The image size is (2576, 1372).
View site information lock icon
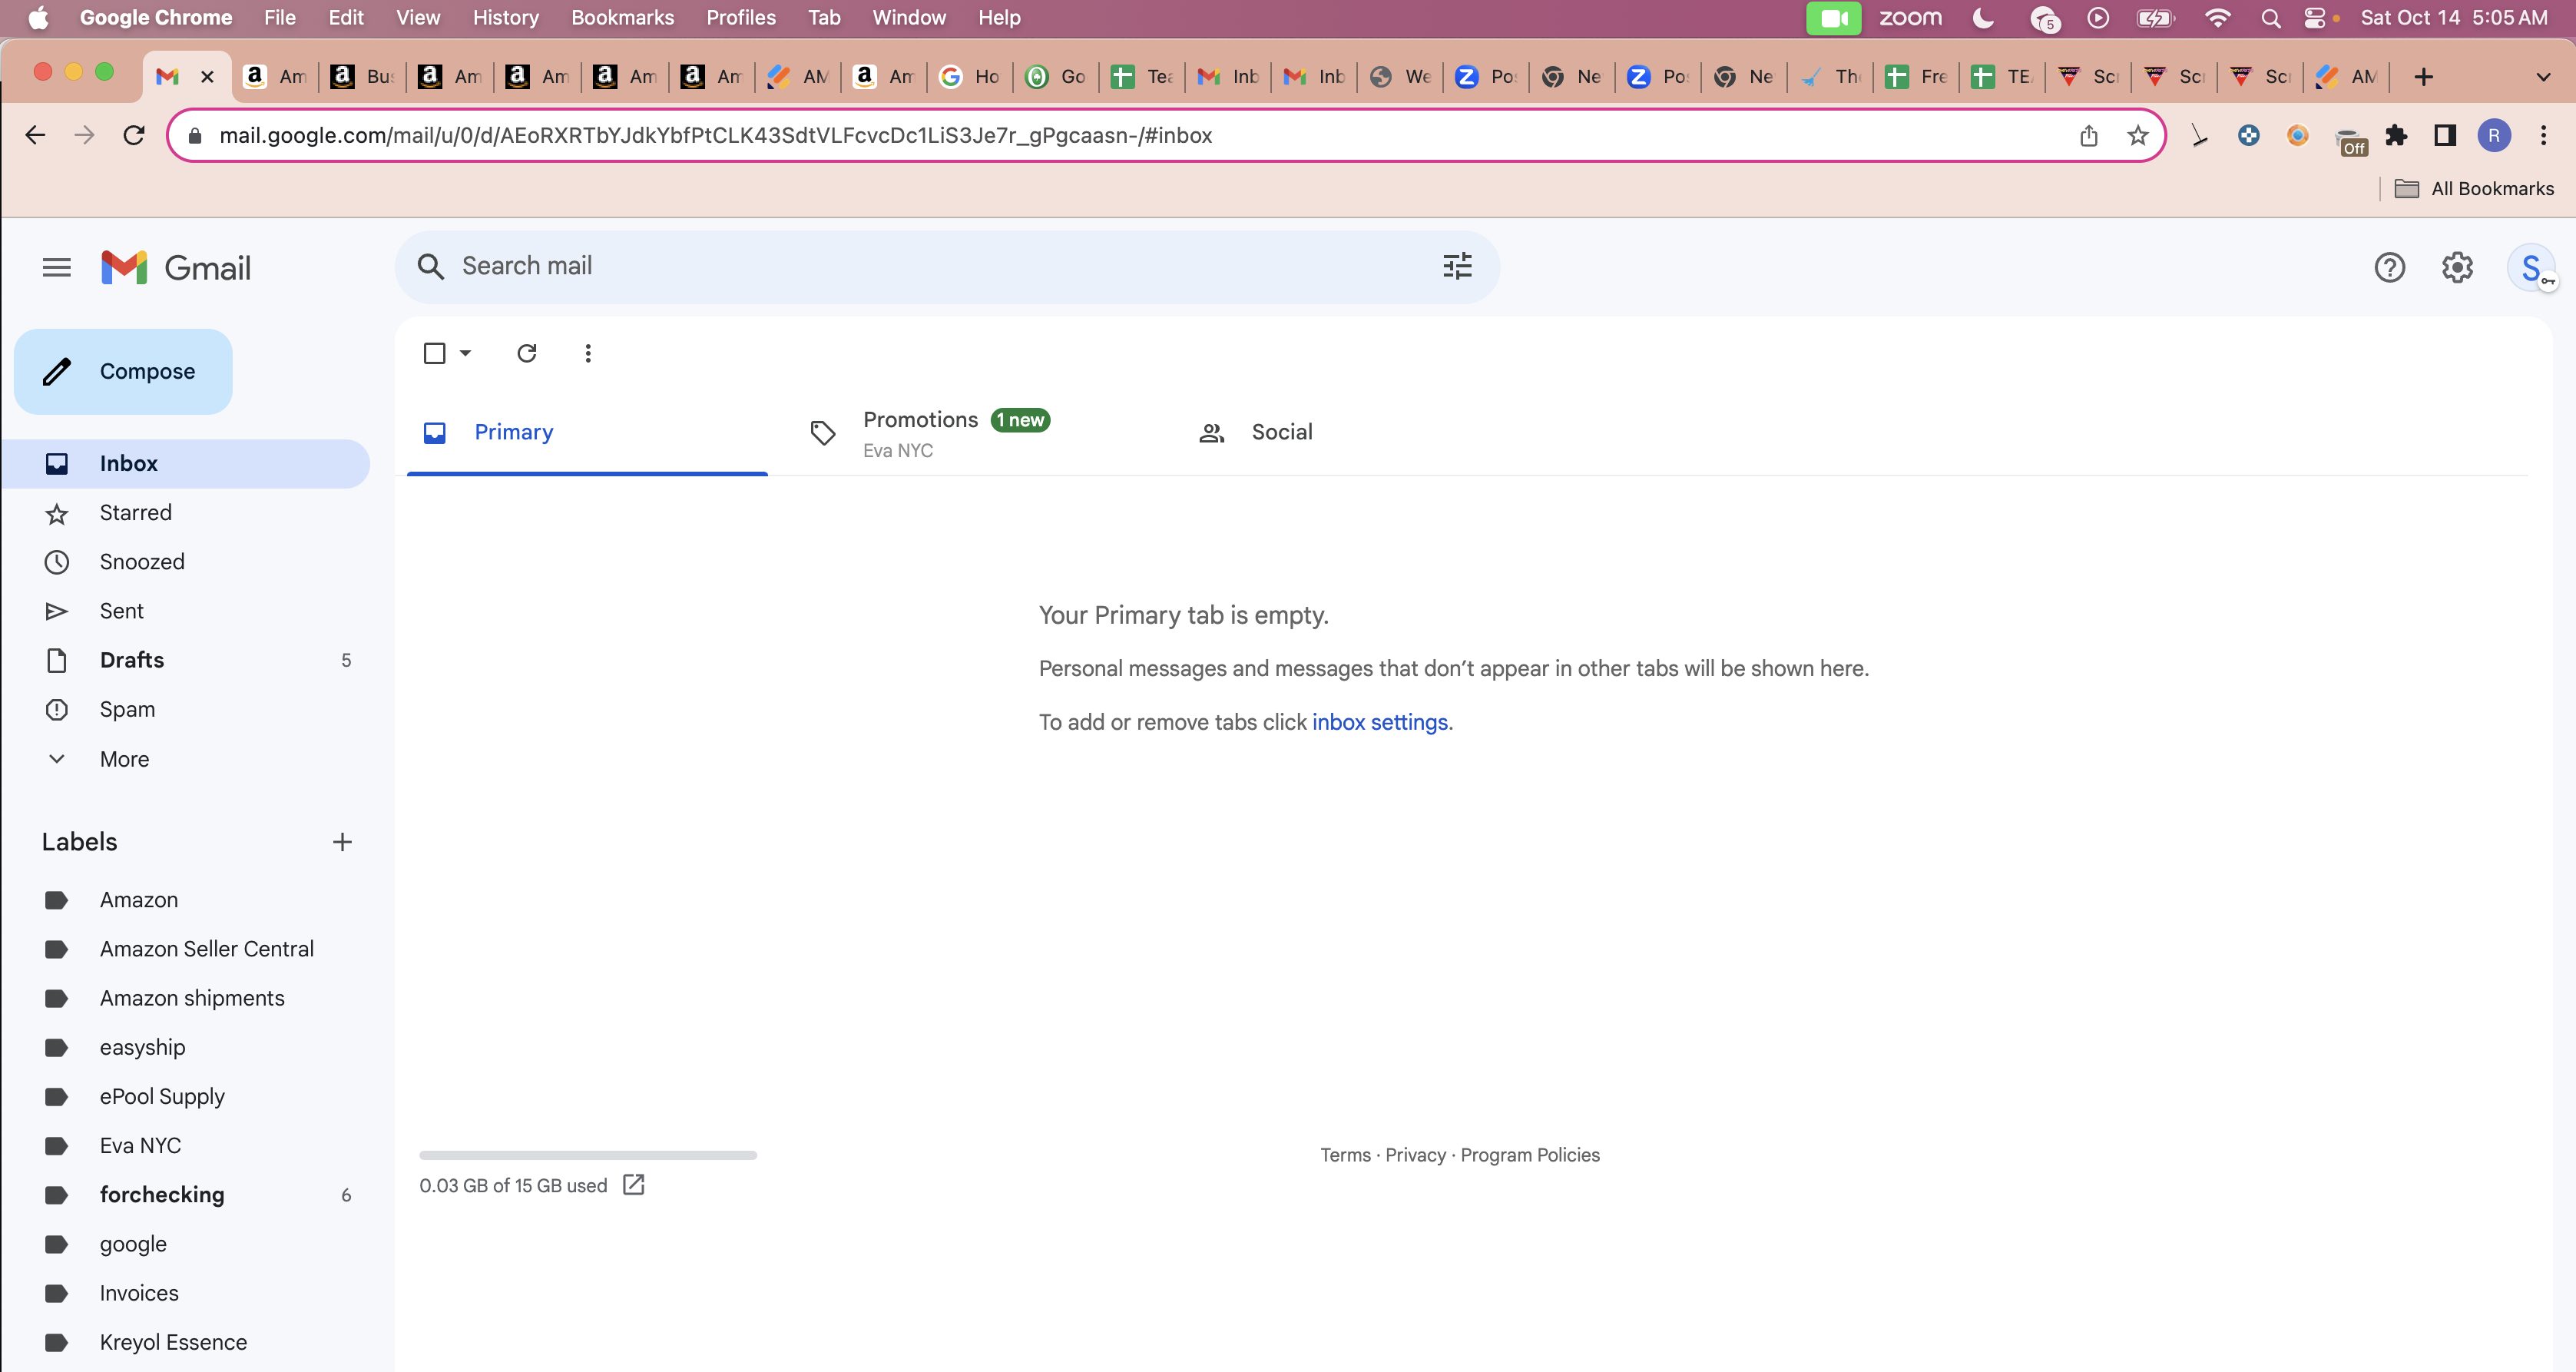pyautogui.click(x=195, y=135)
